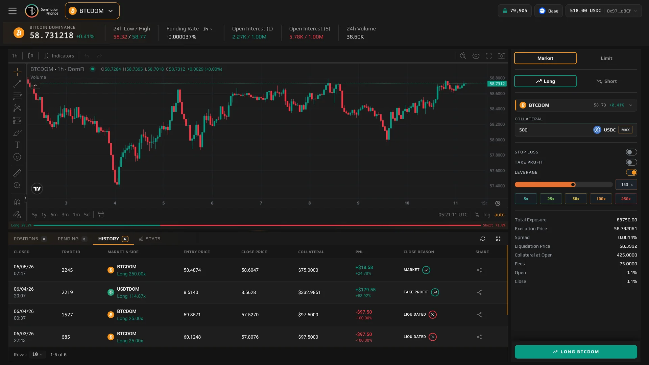The height and width of the screenshot is (365, 649).
Task: Change the Funding Rate 1h interval
Action: (208, 29)
